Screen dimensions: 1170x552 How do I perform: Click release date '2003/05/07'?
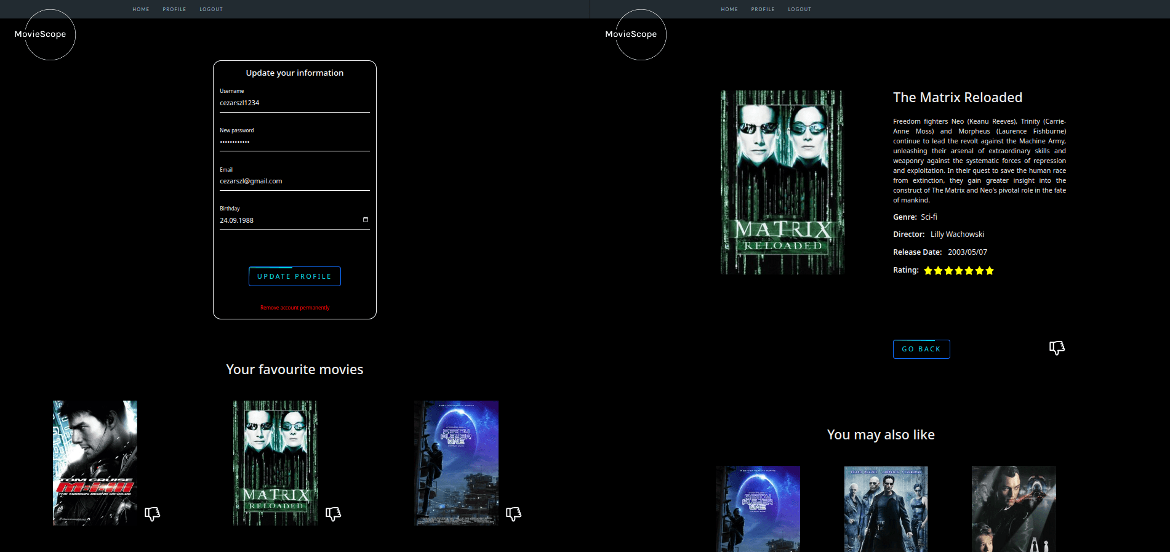tap(968, 252)
